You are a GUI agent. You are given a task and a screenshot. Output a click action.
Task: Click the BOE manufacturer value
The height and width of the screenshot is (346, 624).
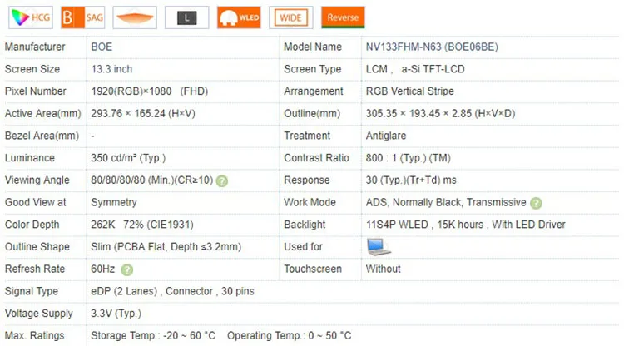coord(102,47)
